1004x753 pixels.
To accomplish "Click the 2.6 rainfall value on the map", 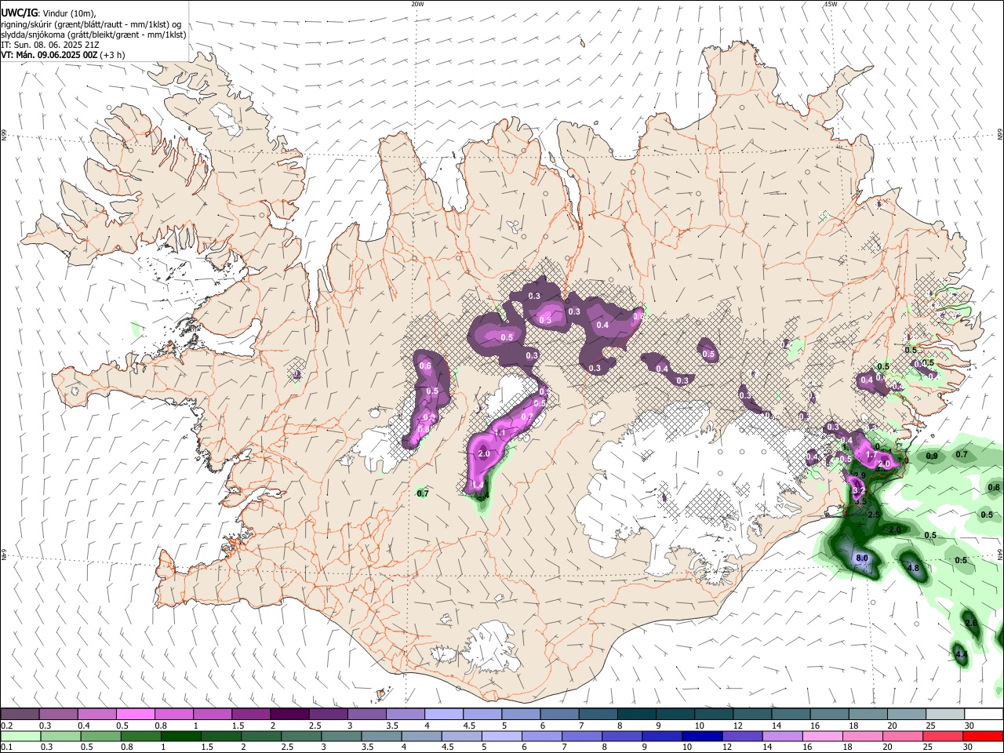I will [x=971, y=623].
